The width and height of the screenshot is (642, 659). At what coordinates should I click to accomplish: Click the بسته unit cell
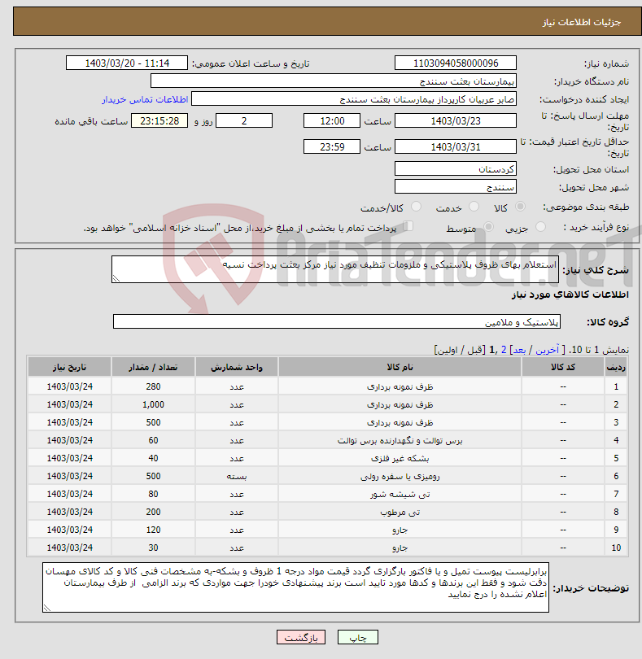(237, 476)
